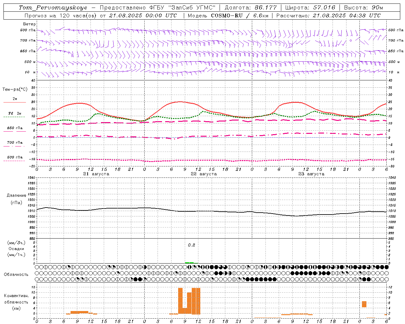
Task: Select the latitude value "Широта: 57.016"
Action: pos(310,8)
